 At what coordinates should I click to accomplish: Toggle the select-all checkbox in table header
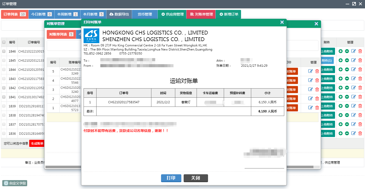point(4,42)
